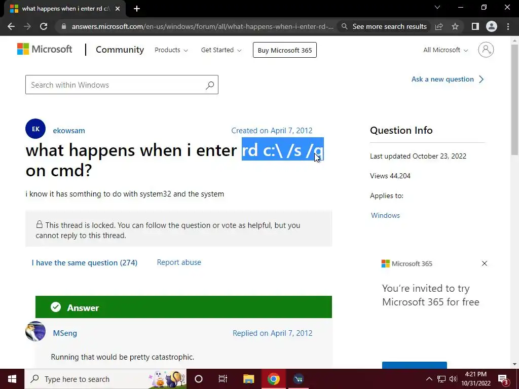
Task: Open Task View in taskbar
Action: pyautogui.click(x=223, y=379)
